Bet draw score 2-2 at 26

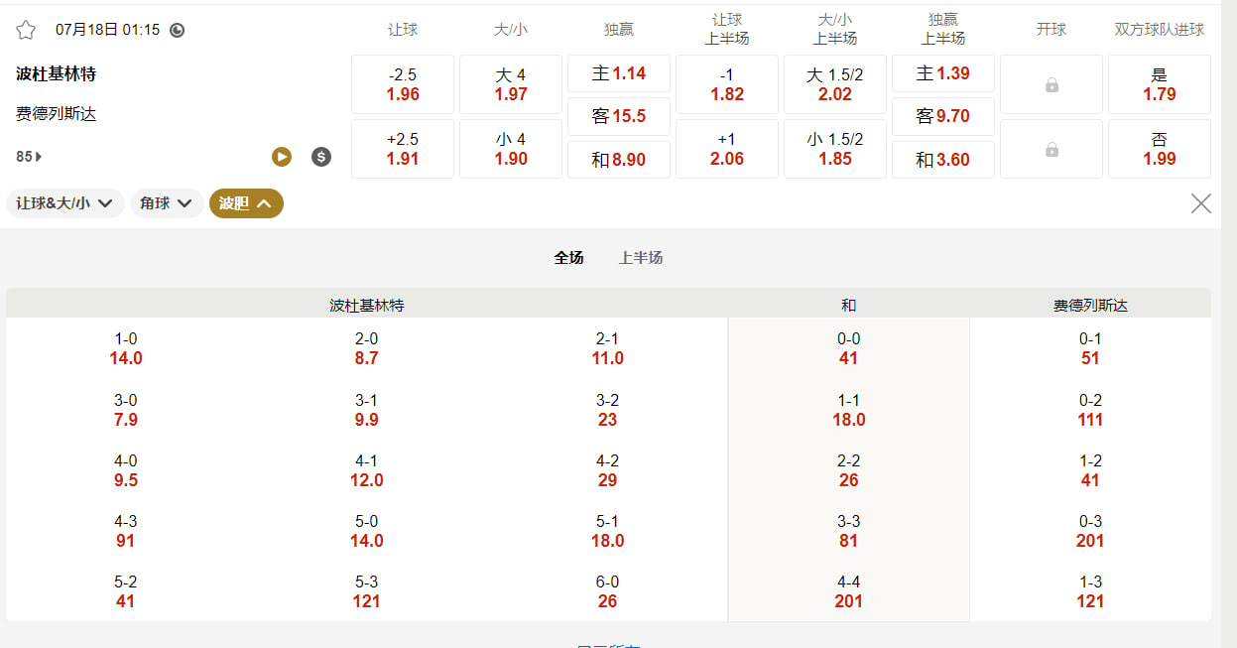click(848, 470)
